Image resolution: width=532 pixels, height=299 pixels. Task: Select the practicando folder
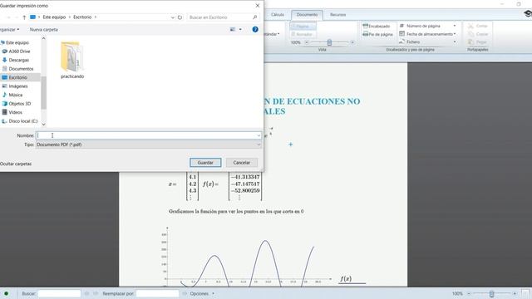pyautogui.click(x=72, y=61)
